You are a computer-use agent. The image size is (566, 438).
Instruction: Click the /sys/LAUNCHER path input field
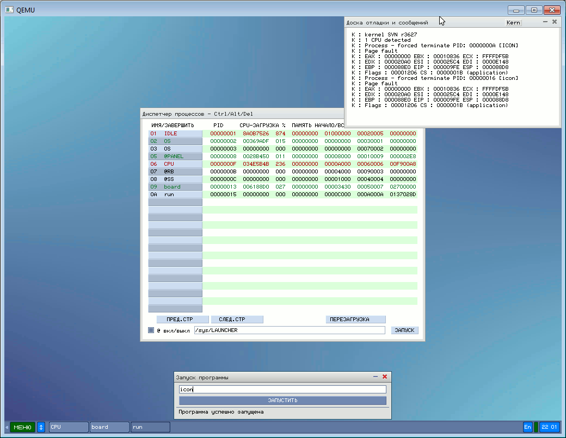[x=290, y=330]
